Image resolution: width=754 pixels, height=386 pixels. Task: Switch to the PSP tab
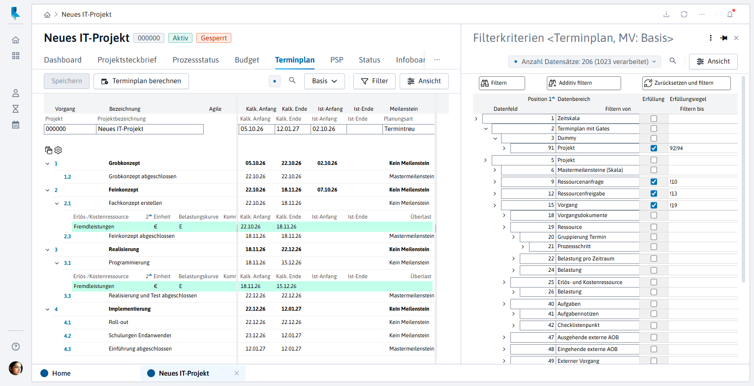[337, 60]
